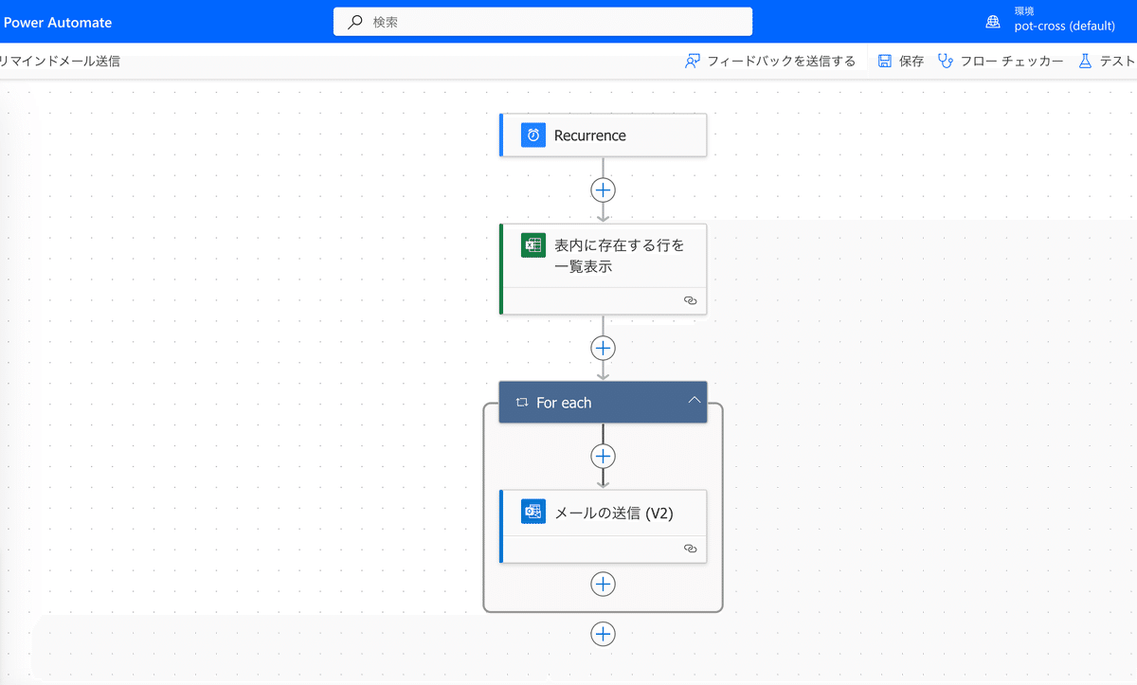
Task: Click the test flask icon
Action: (x=1085, y=61)
